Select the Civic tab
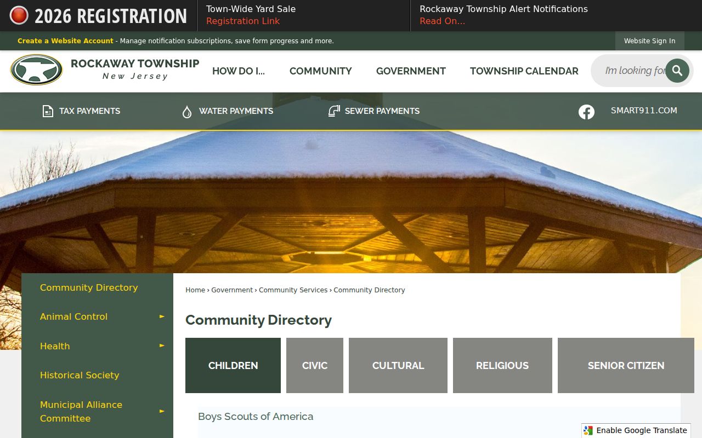This screenshot has height=438, width=702. point(315,365)
